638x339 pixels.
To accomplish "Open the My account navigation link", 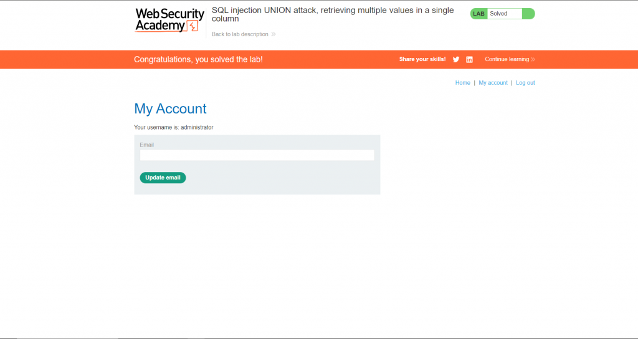I will click(493, 83).
